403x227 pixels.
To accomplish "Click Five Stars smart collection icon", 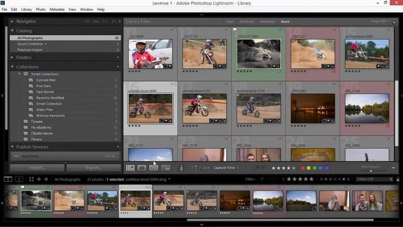I will 31,86.
